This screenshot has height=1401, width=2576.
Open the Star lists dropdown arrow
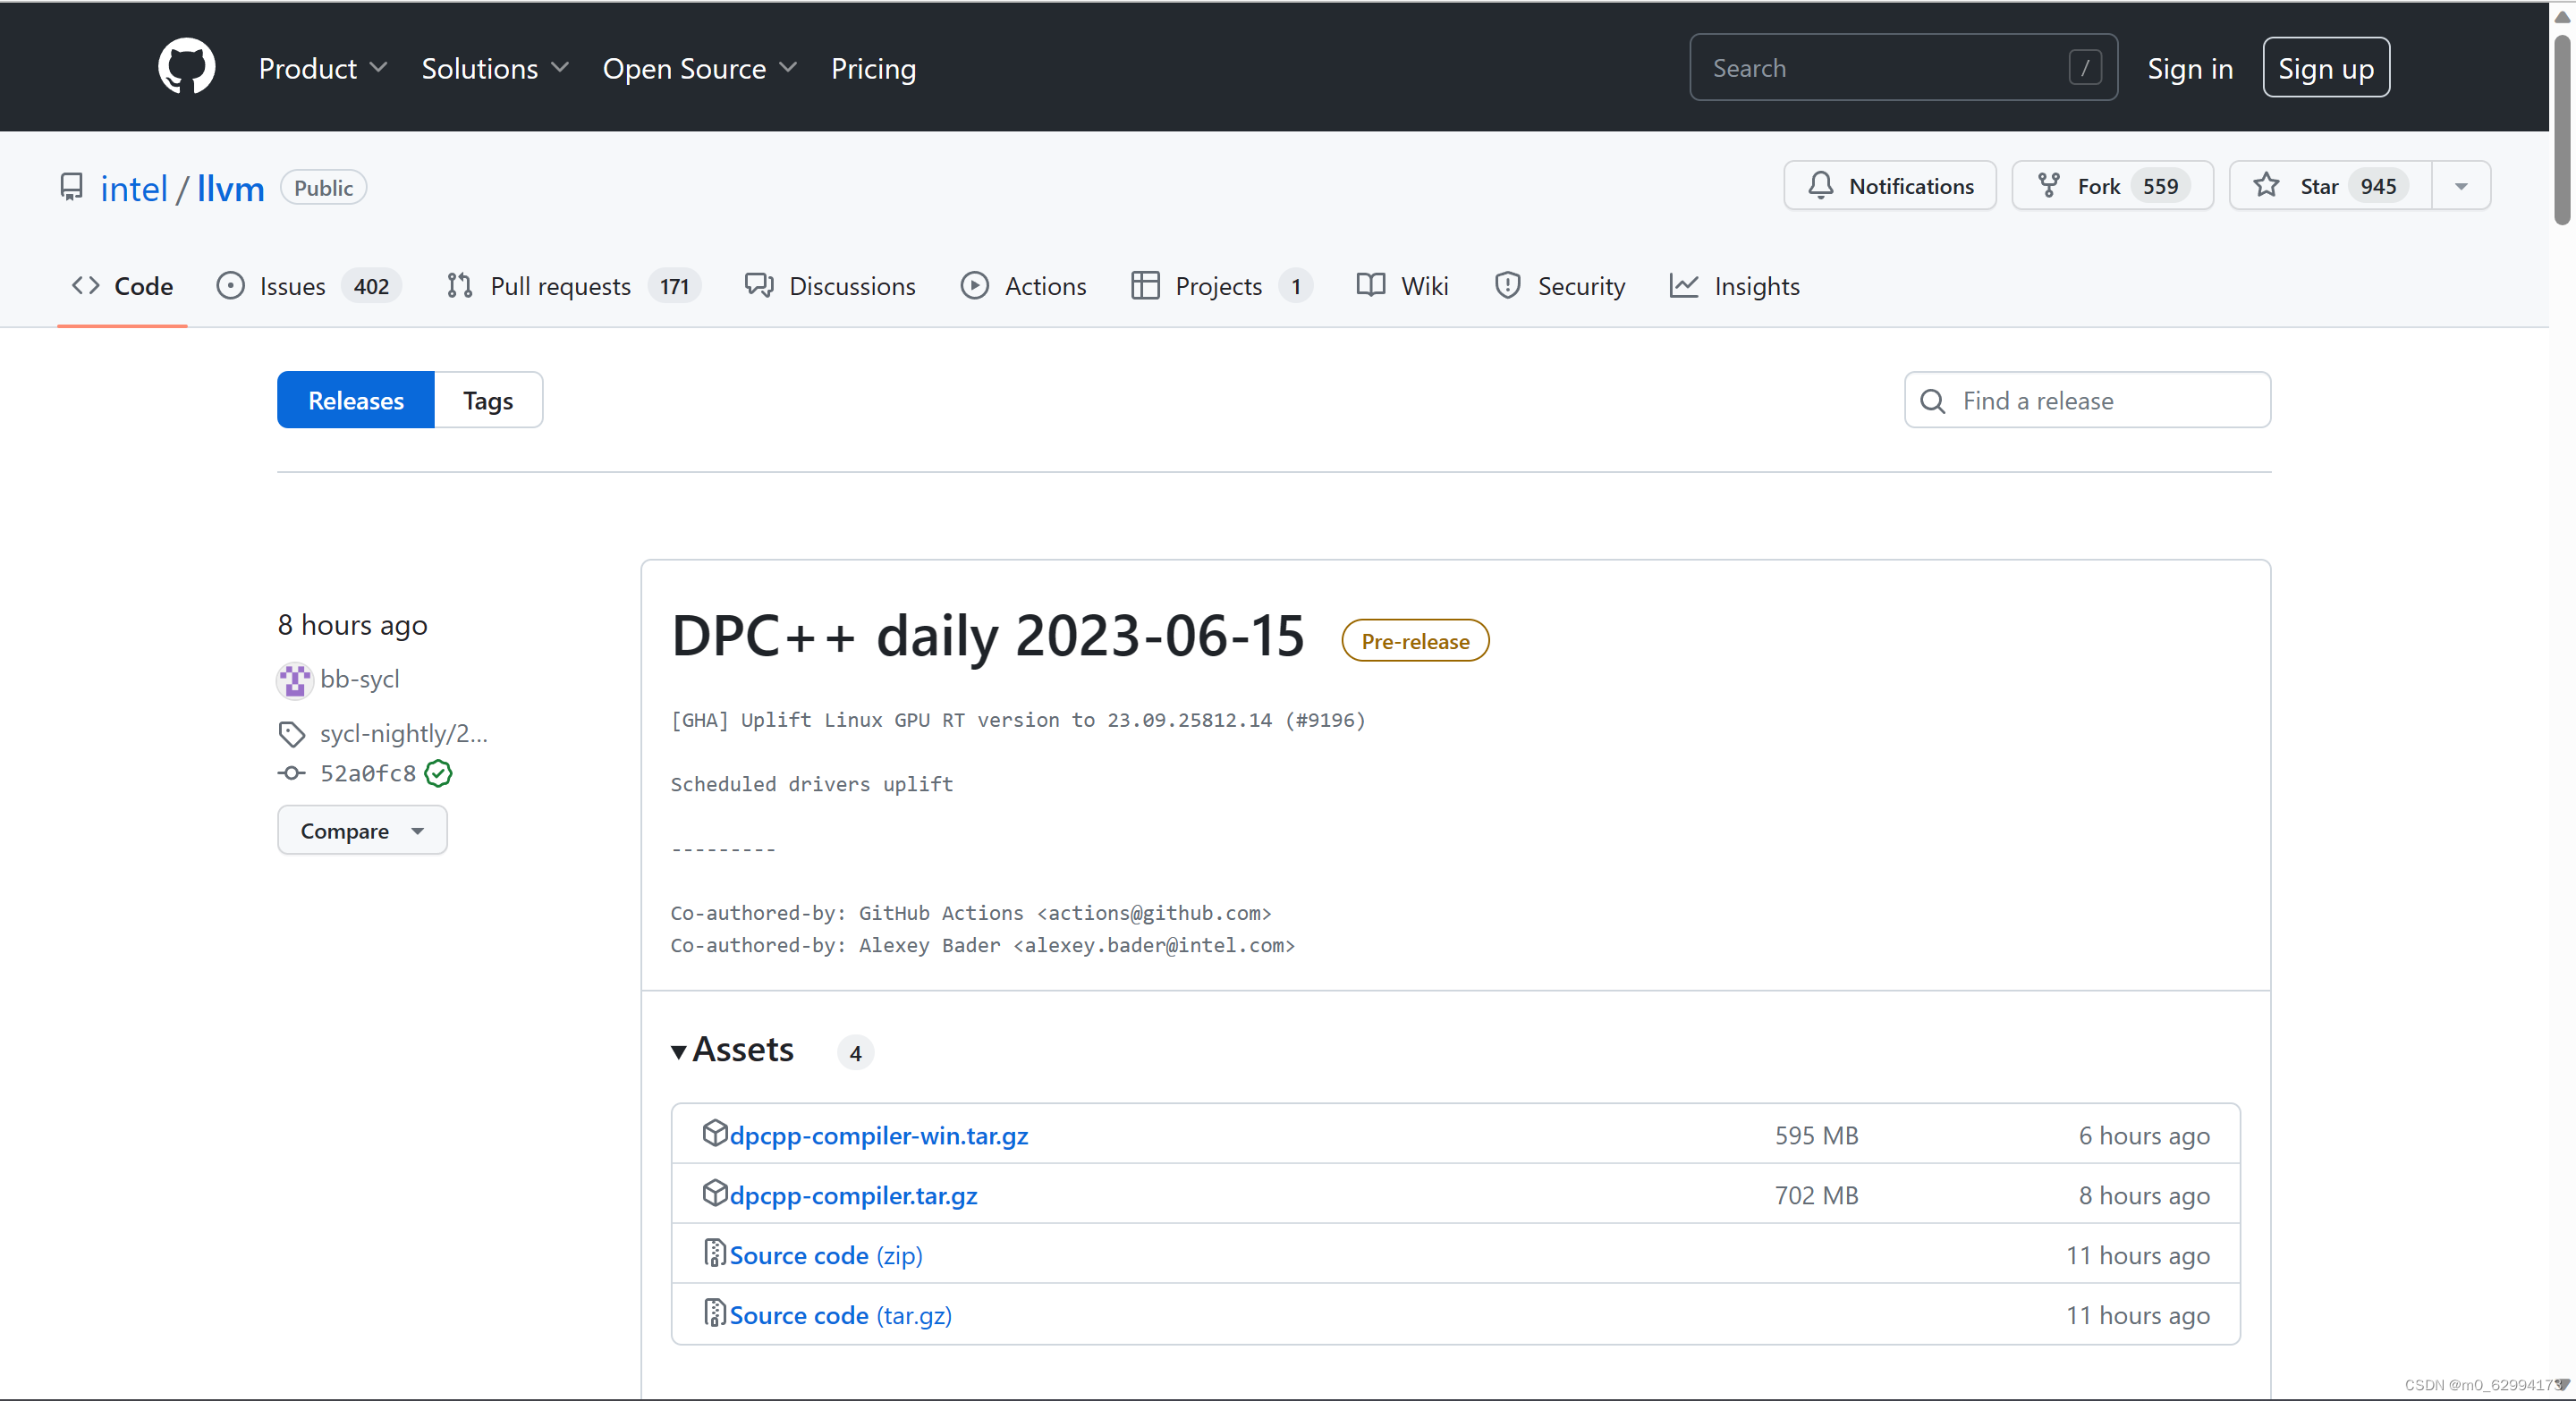(2461, 186)
